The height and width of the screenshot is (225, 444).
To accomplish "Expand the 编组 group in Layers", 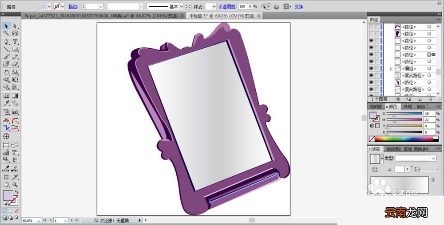I will click(391, 69).
